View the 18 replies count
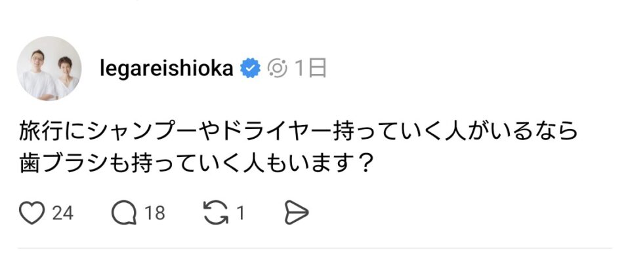Image resolution: width=630 pixels, height=254 pixels. click(155, 213)
